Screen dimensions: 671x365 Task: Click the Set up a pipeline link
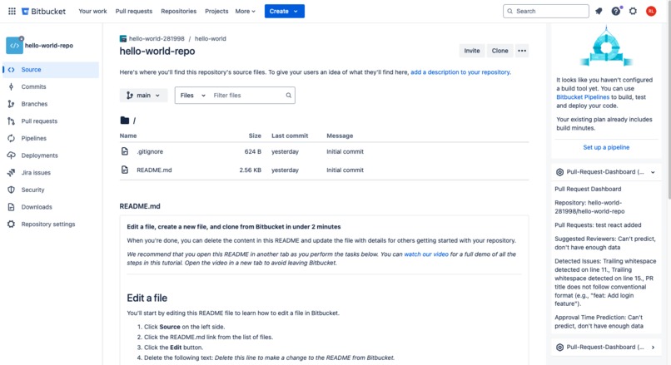[606, 147]
